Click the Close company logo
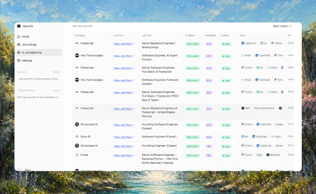316x194 pixels. click(77, 155)
